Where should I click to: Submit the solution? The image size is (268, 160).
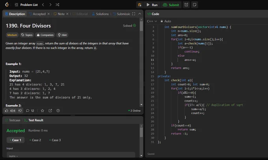click(x=171, y=5)
